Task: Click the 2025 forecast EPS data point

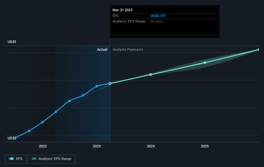Action: click(205, 63)
